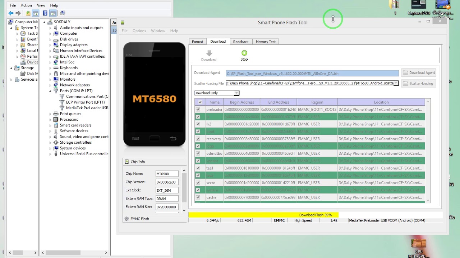Screen dimensions: 460x258
Task: Open the Options menu in Flash Tool
Action: [x=139, y=31]
